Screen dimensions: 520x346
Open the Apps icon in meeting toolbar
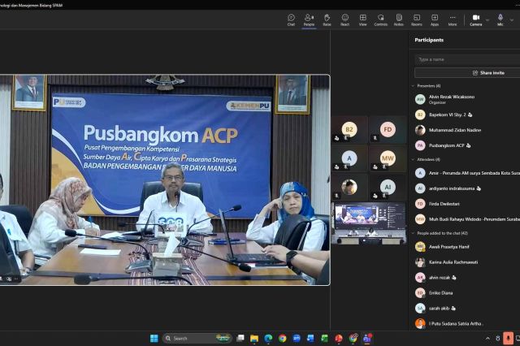[x=435, y=19]
